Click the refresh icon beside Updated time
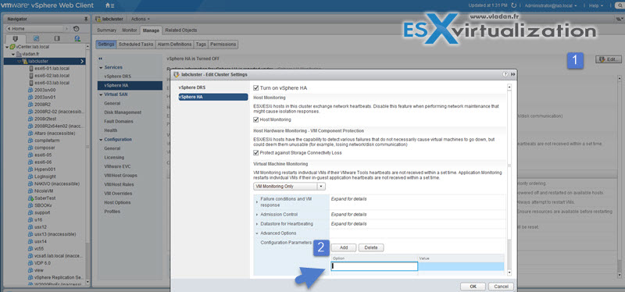 (514, 5)
